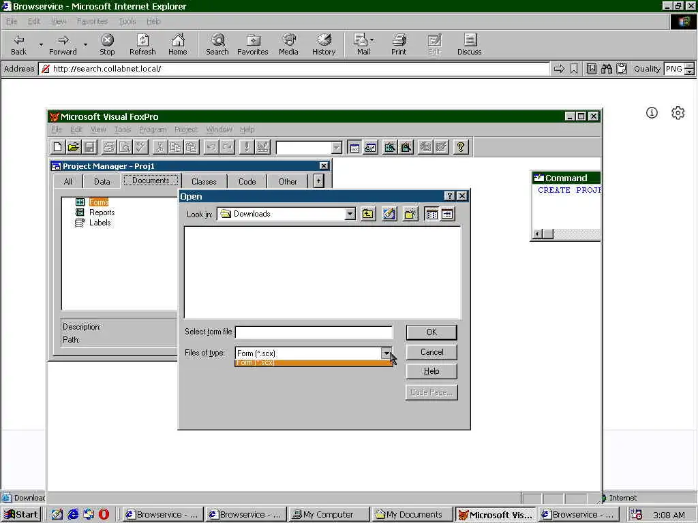Click the Form wizard icon in FoxPro toolbar
This screenshot has height=523, width=698.
(390, 147)
